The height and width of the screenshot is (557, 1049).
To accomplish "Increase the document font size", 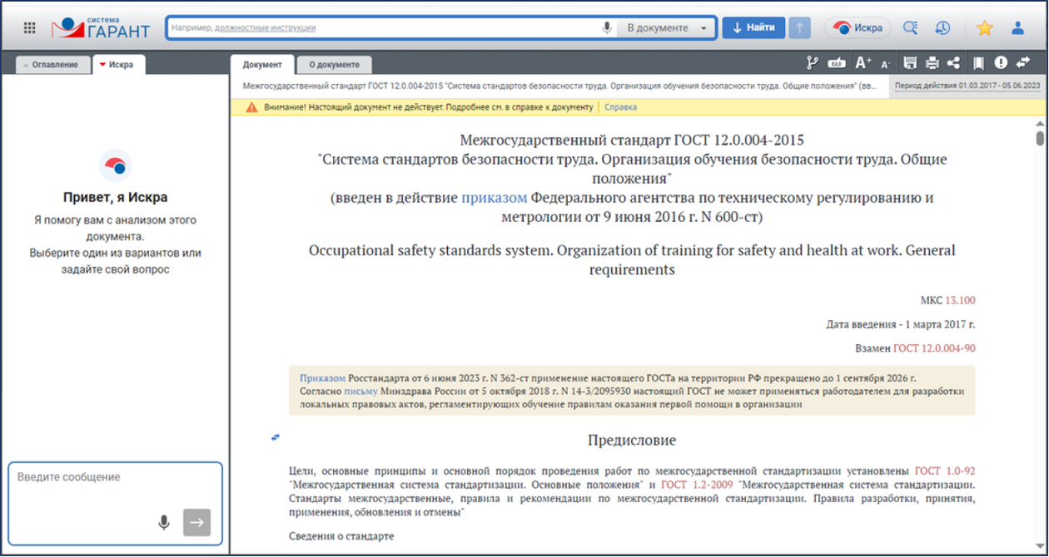I will click(863, 63).
